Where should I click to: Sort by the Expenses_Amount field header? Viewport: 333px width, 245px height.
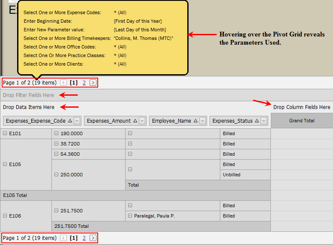109,121
